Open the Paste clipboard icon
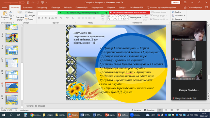The image size is (210, 118). tap(5, 13)
